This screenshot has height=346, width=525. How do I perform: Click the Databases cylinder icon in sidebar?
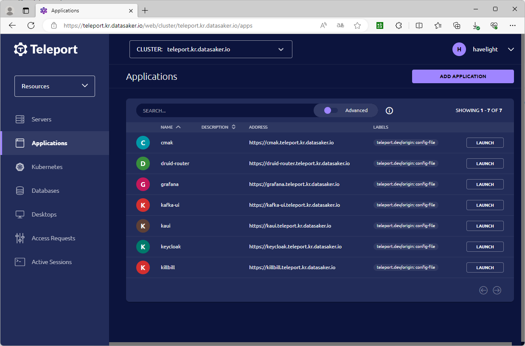coord(20,191)
